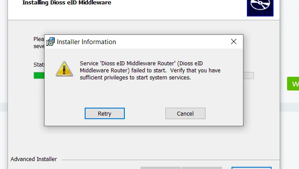Click the yellow warning triangle icon

(x=64, y=69)
